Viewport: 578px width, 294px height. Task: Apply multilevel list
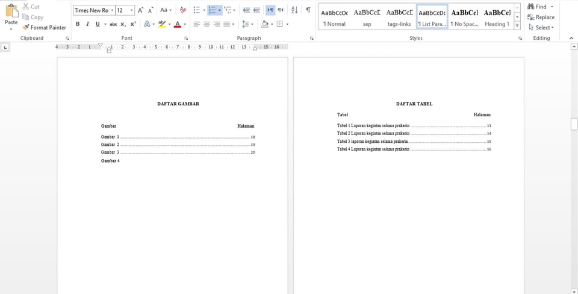(x=228, y=10)
